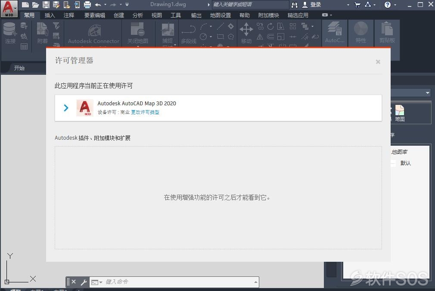Open the 分析 ribbon tab

(137, 15)
